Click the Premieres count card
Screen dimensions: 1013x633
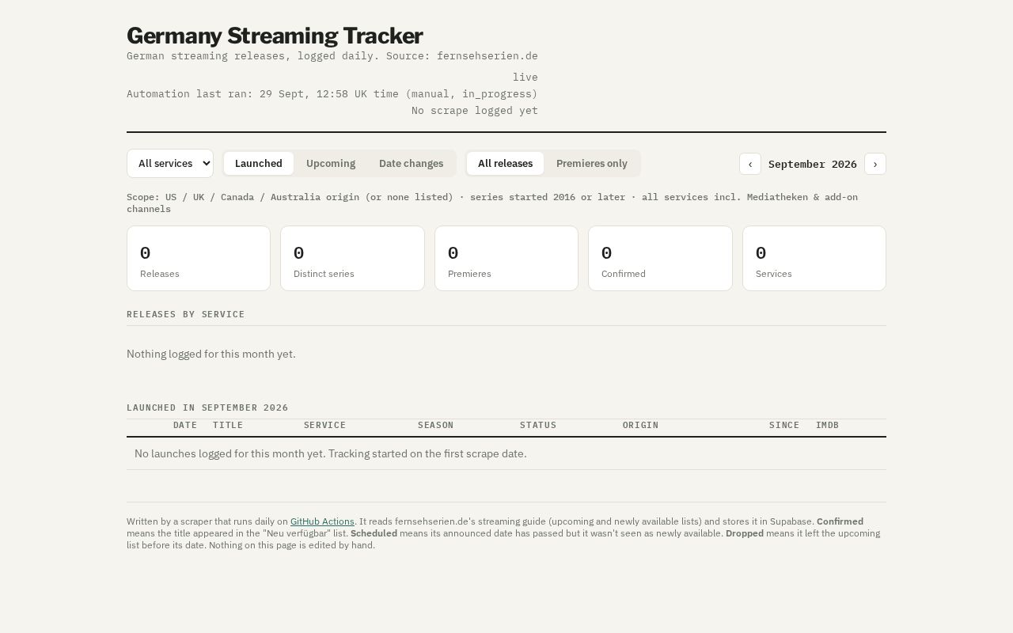click(x=506, y=259)
